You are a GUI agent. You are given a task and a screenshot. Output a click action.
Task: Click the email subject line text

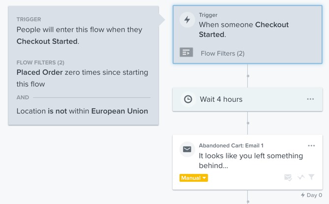(x=250, y=160)
